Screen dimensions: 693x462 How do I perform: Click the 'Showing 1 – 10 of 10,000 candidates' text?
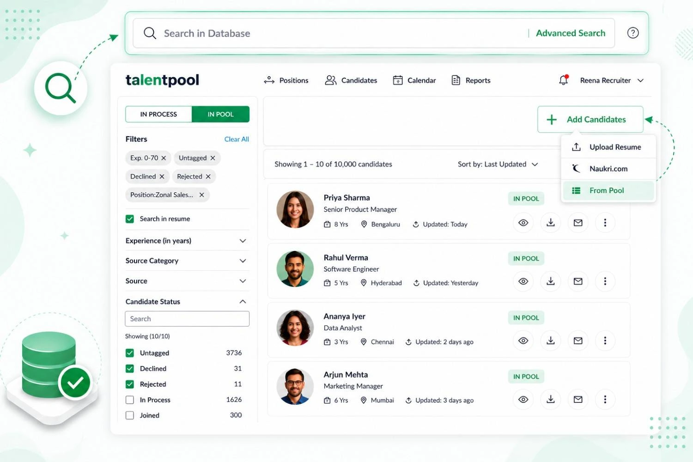coord(333,164)
